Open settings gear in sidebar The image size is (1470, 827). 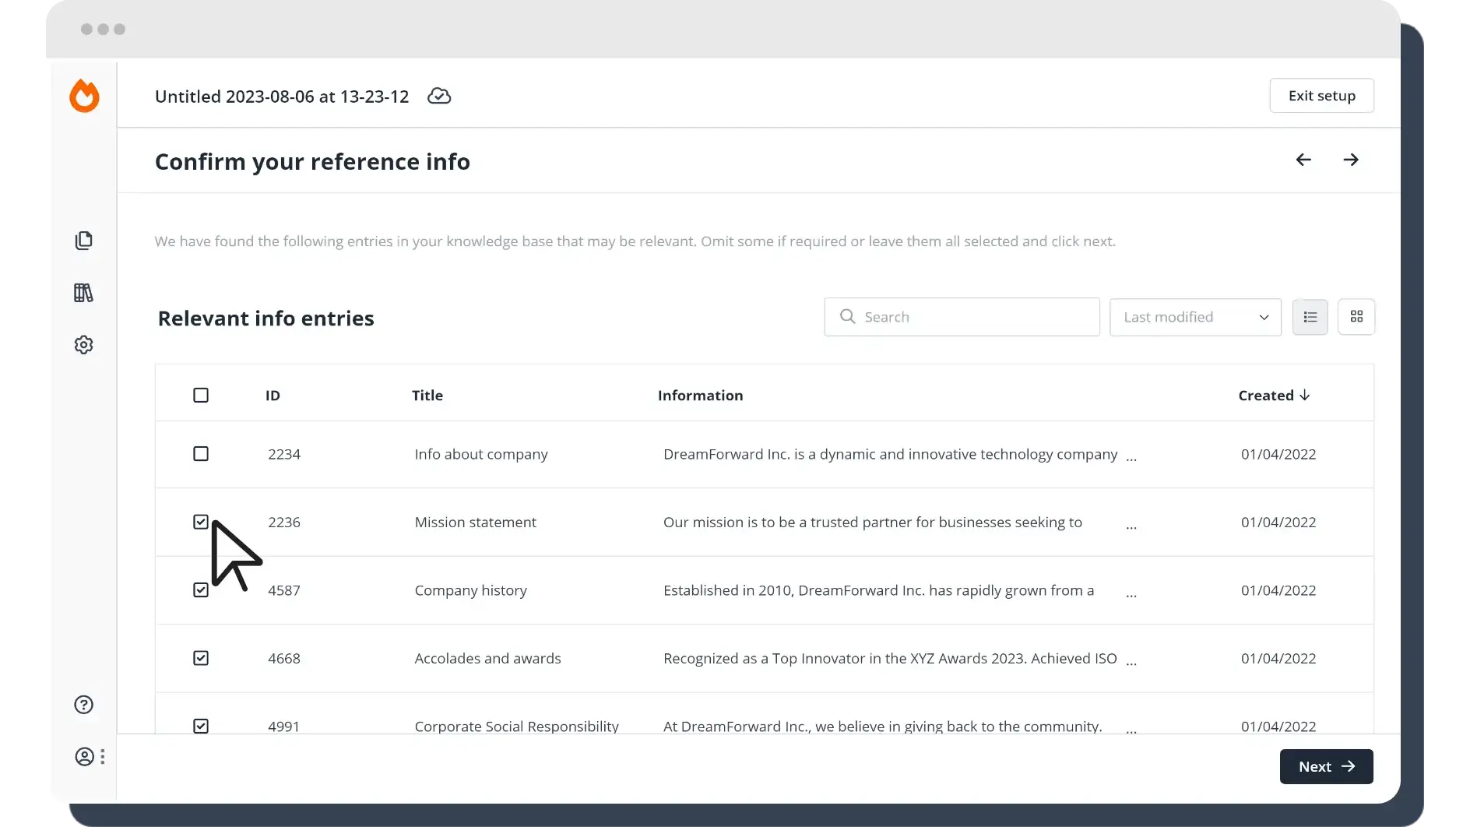(x=83, y=345)
